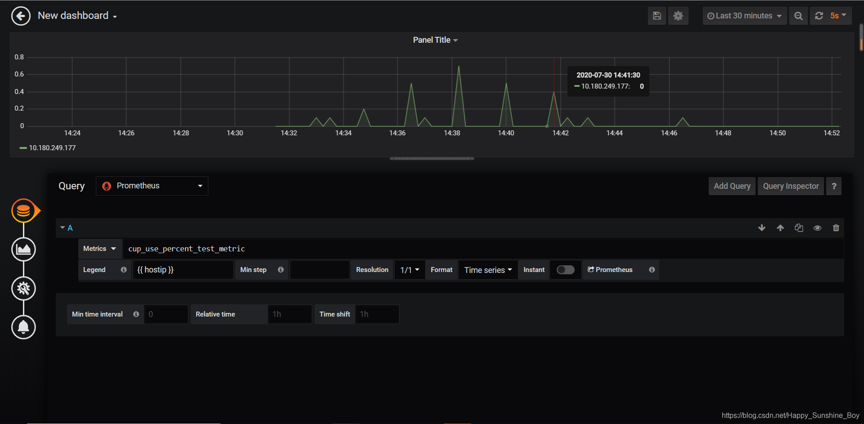Open the Visualization tab in the sidebar
Image resolution: width=864 pixels, height=424 pixels.
click(x=23, y=249)
